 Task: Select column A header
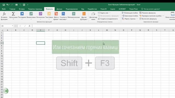click(x=7, y=30)
